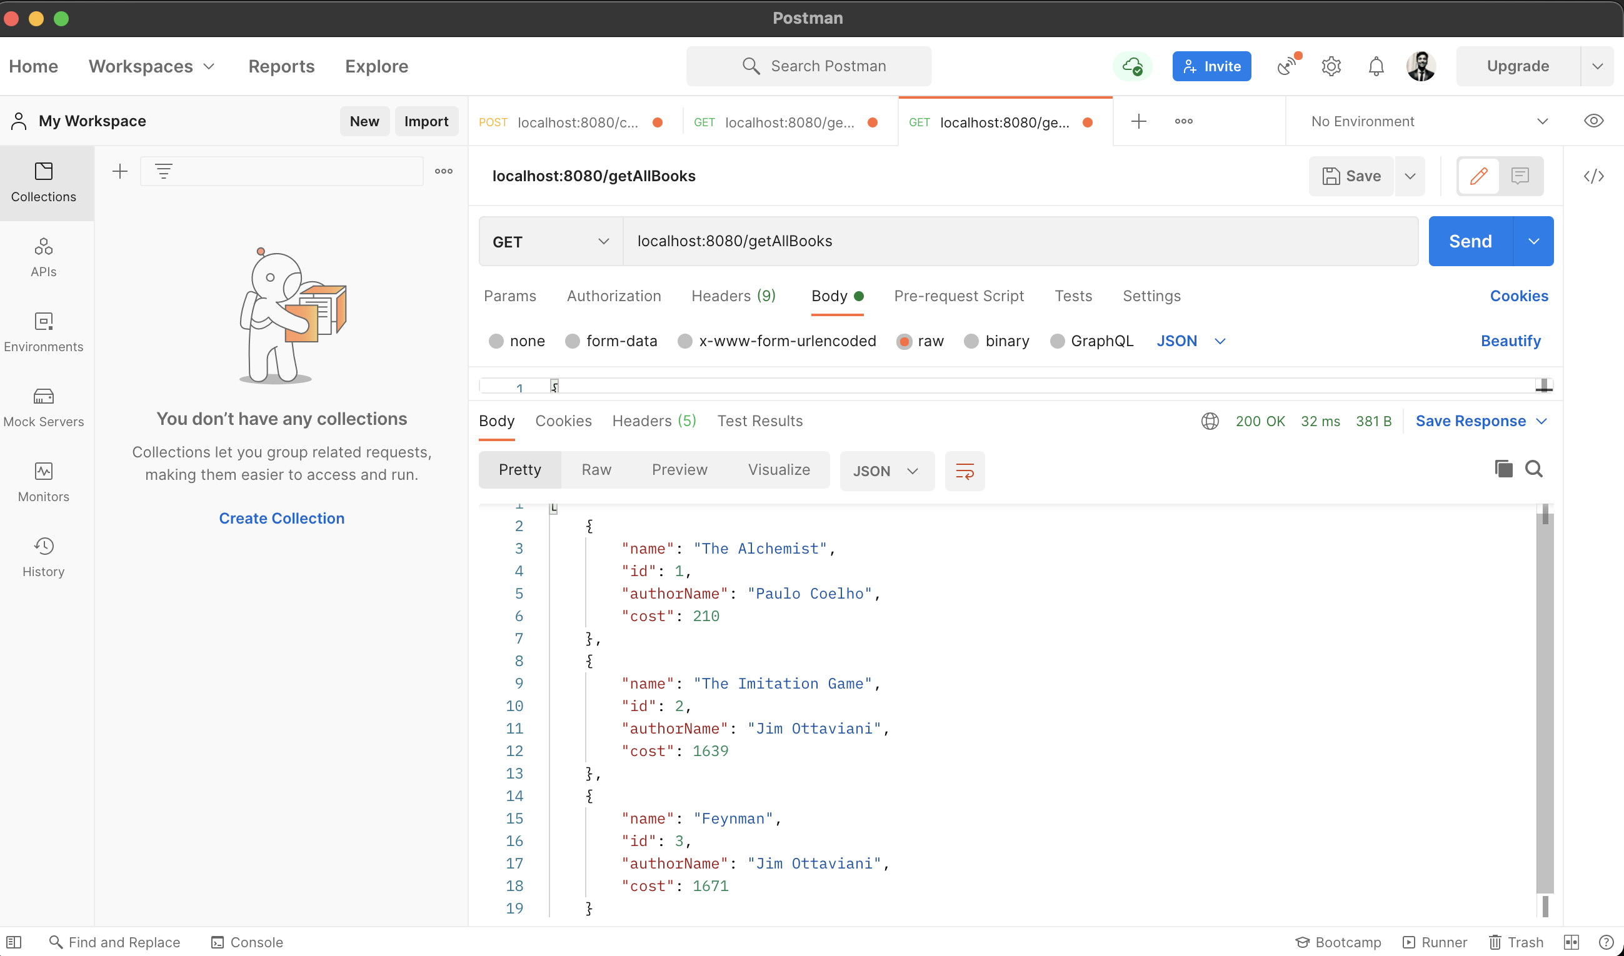Click the response body vertical scrollbar

point(1545,702)
